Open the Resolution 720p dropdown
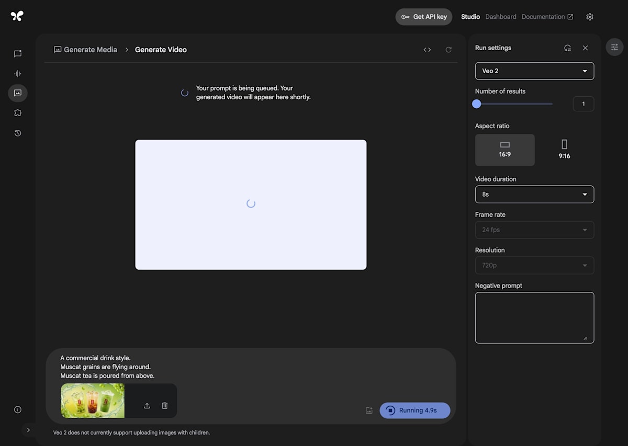This screenshot has height=446, width=628. click(x=534, y=266)
